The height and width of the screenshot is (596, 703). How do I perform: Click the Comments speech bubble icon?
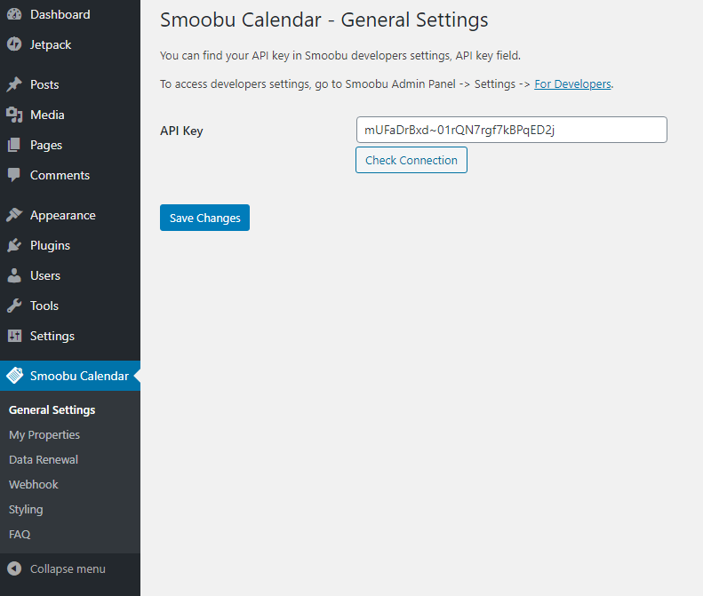tap(14, 175)
